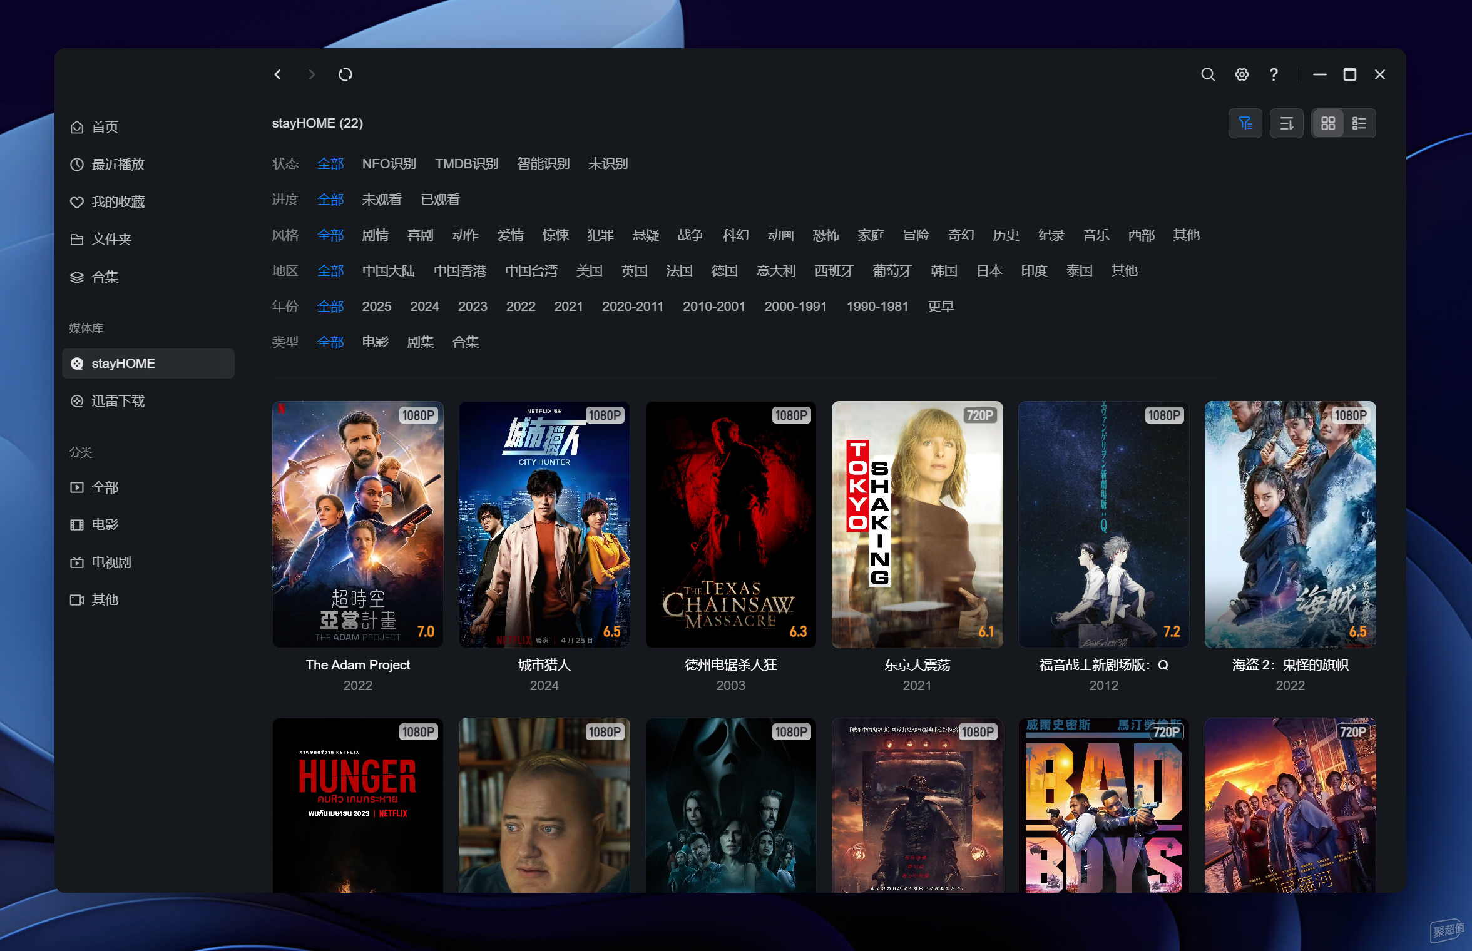This screenshot has height=951, width=1472.
Task: Go back with the left arrow
Action: (x=278, y=74)
